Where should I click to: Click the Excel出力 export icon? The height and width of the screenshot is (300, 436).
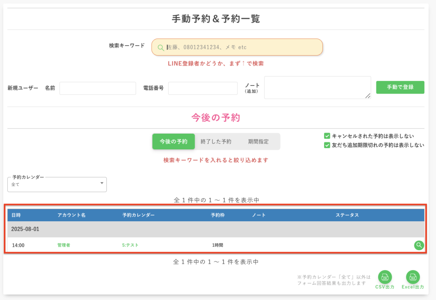tap(413, 277)
